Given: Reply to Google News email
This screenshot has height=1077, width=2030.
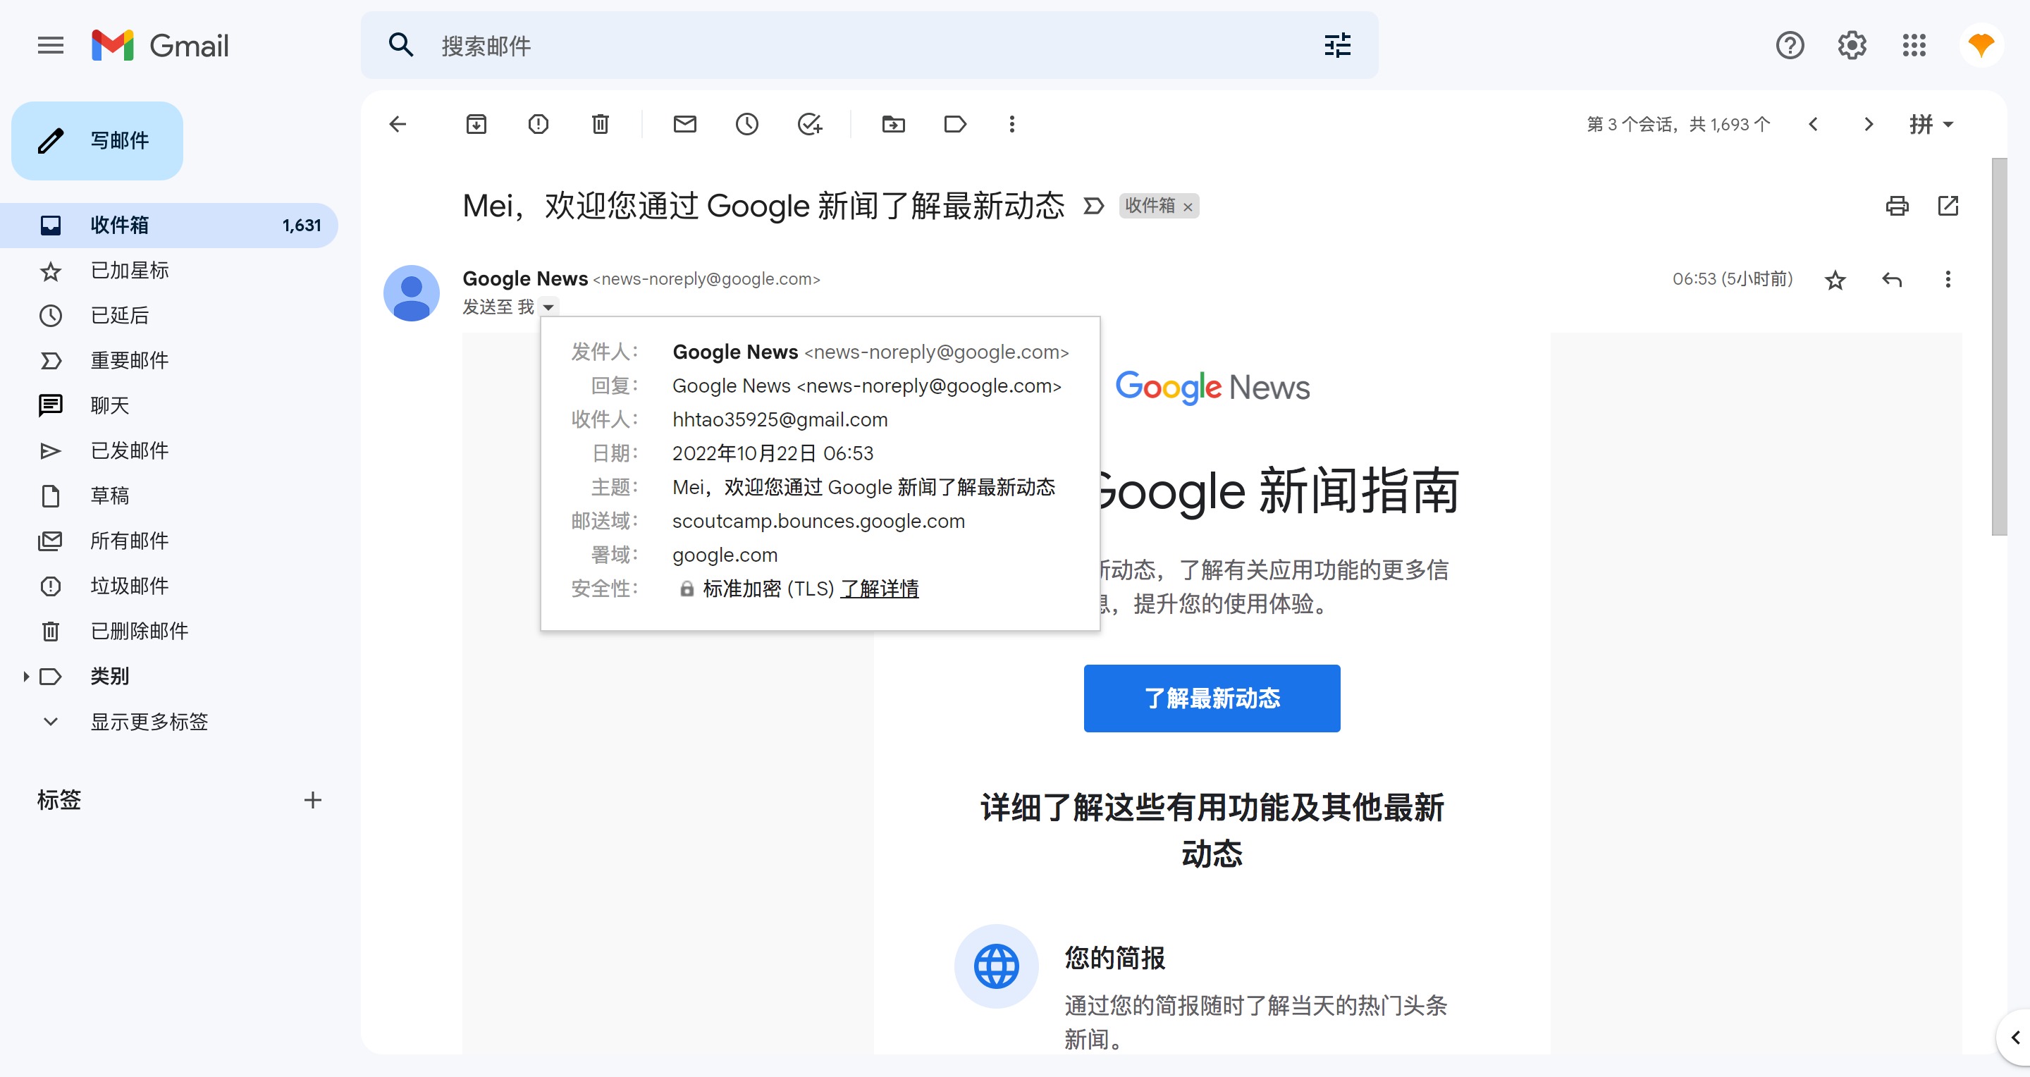Looking at the screenshot, I should coord(1892,280).
